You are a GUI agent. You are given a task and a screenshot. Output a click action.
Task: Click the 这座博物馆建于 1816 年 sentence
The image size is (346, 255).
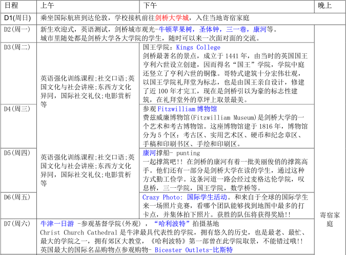[x=246, y=127]
